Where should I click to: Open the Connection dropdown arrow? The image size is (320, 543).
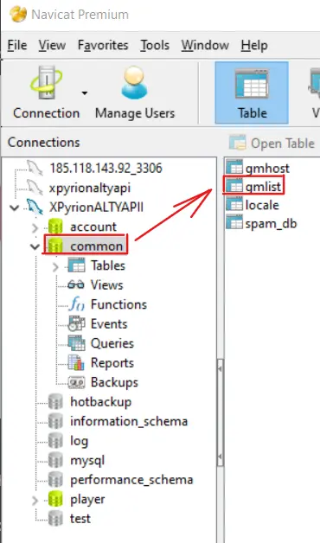pyautogui.click(x=85, y=93)
